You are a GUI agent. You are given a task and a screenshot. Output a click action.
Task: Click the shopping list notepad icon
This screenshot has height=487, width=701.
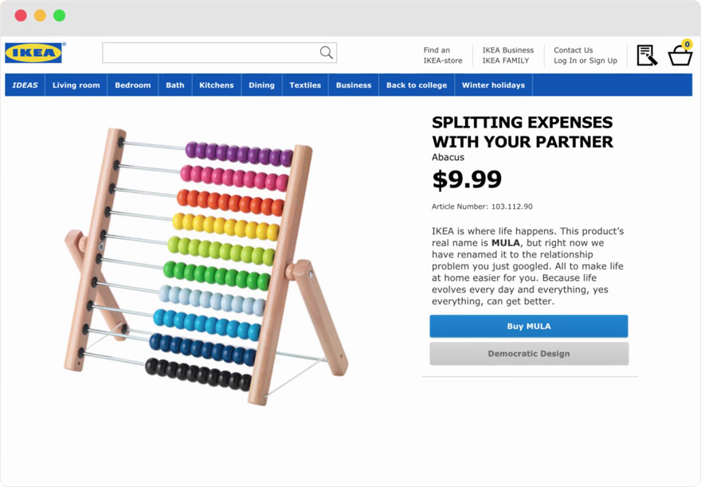point(647,53)
